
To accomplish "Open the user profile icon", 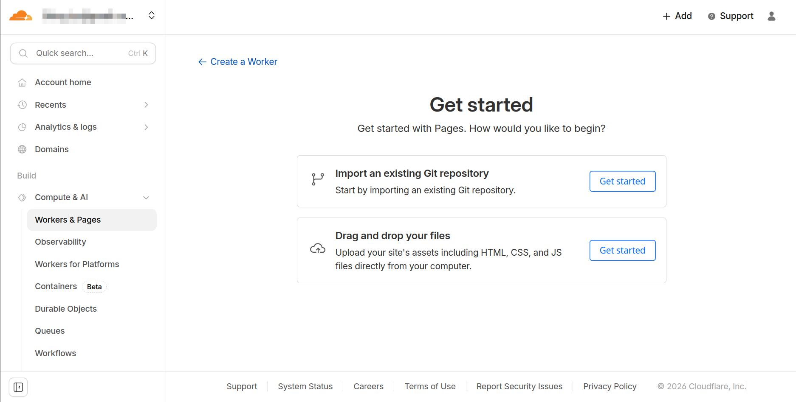I will (x=772, y=16).
